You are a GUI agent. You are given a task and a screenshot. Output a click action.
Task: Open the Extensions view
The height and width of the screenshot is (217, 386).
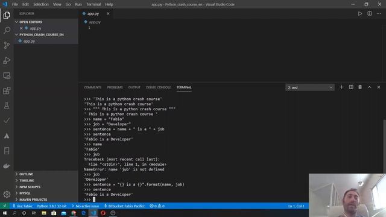(x=7, y=90)
